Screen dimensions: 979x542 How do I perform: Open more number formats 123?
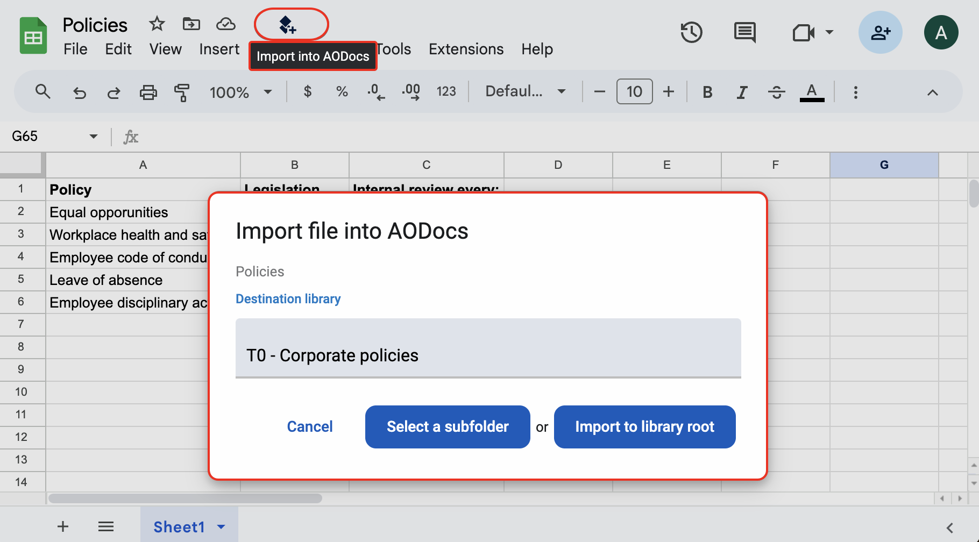point(446,92)
